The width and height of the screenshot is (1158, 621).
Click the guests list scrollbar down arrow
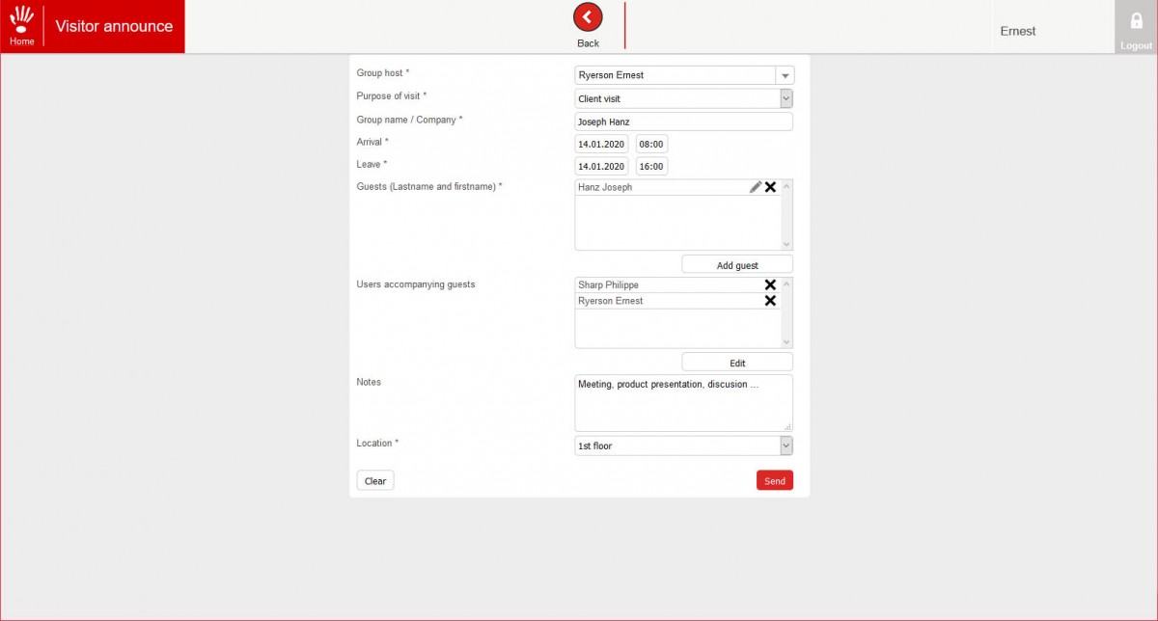click(786, 245)
